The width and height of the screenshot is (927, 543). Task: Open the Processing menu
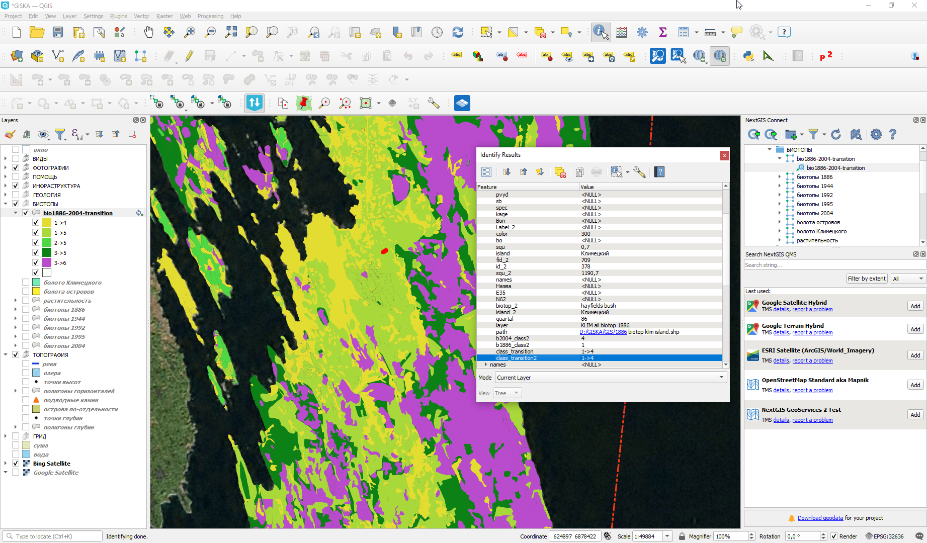[210, 16]
